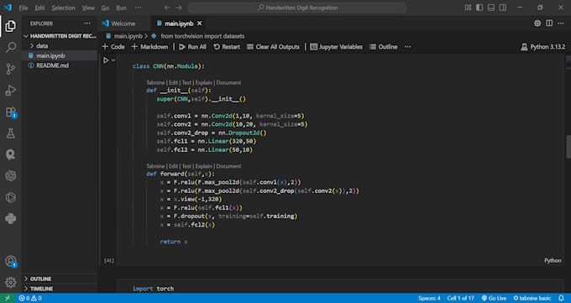This screenshot has height=303, width=571.
Task: Open the Python extension view
Action: pyautogui.click(x=11, y=218)
